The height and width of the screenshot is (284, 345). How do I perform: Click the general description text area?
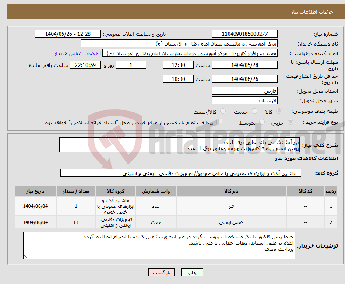click(x=180, y=145)
